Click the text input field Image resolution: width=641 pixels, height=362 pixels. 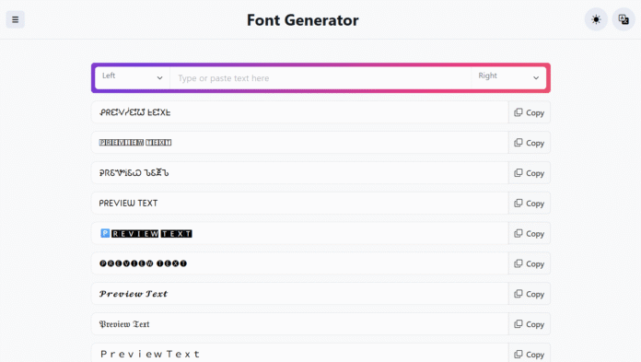point(320,77)
